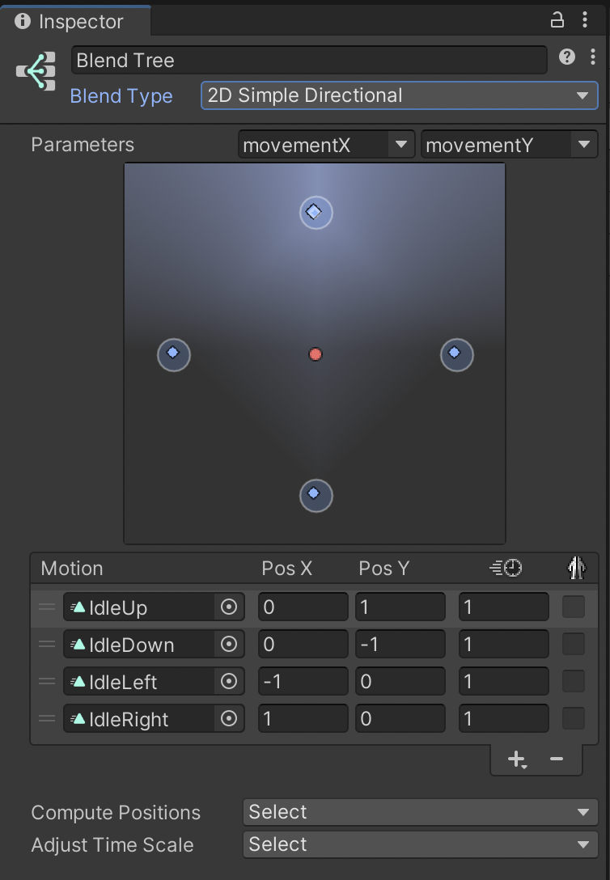The height and width of the screenshot is (880, 610).
Task: Open Blend Tree help reference icon
Action: pos(567,57)
